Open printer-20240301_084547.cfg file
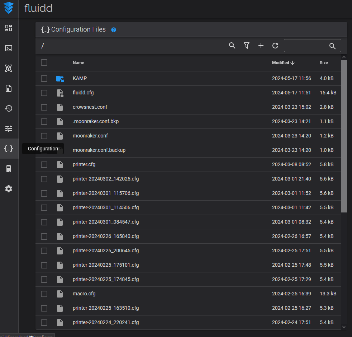Image resolution: width=352 pixels, height=337 pixels. point(106,222)
